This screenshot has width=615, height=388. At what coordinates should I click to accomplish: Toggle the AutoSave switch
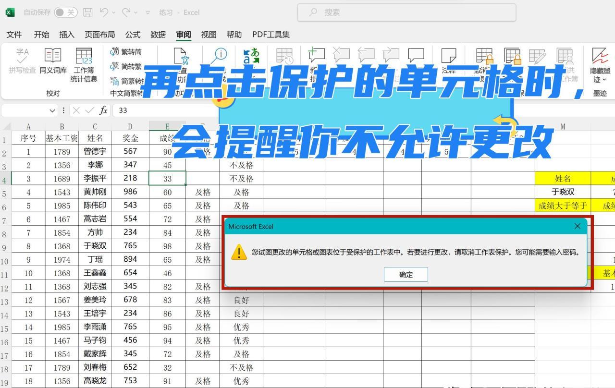coord(66,12)
